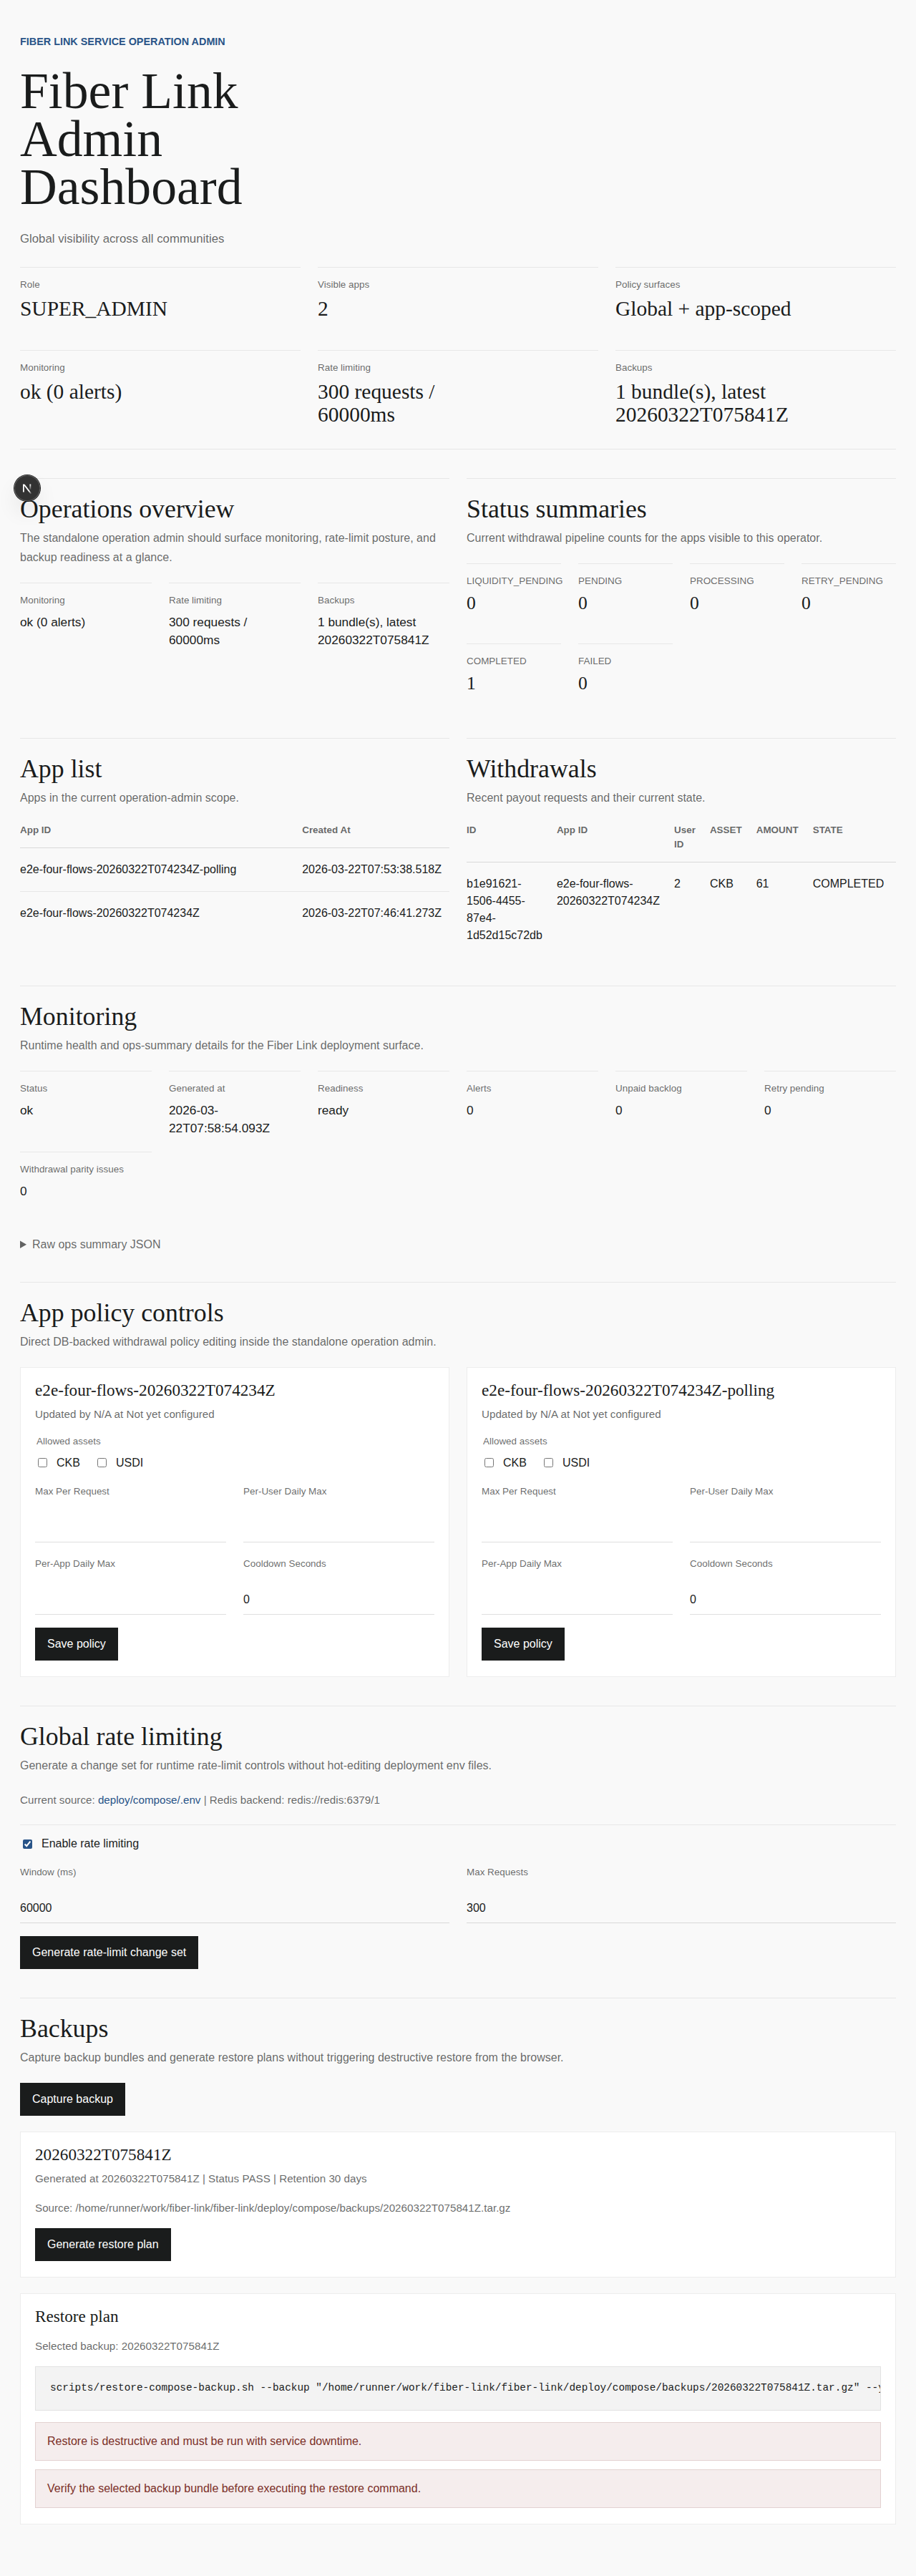Click the round N badge icon
916x2576 pixels.
pyautogui.click(x=27, y=488)
